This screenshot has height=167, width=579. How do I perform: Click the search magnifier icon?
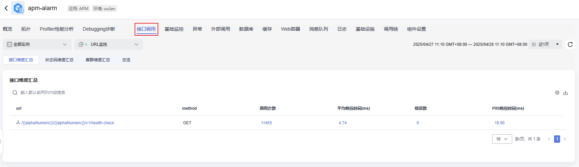[x=15, y=93]
